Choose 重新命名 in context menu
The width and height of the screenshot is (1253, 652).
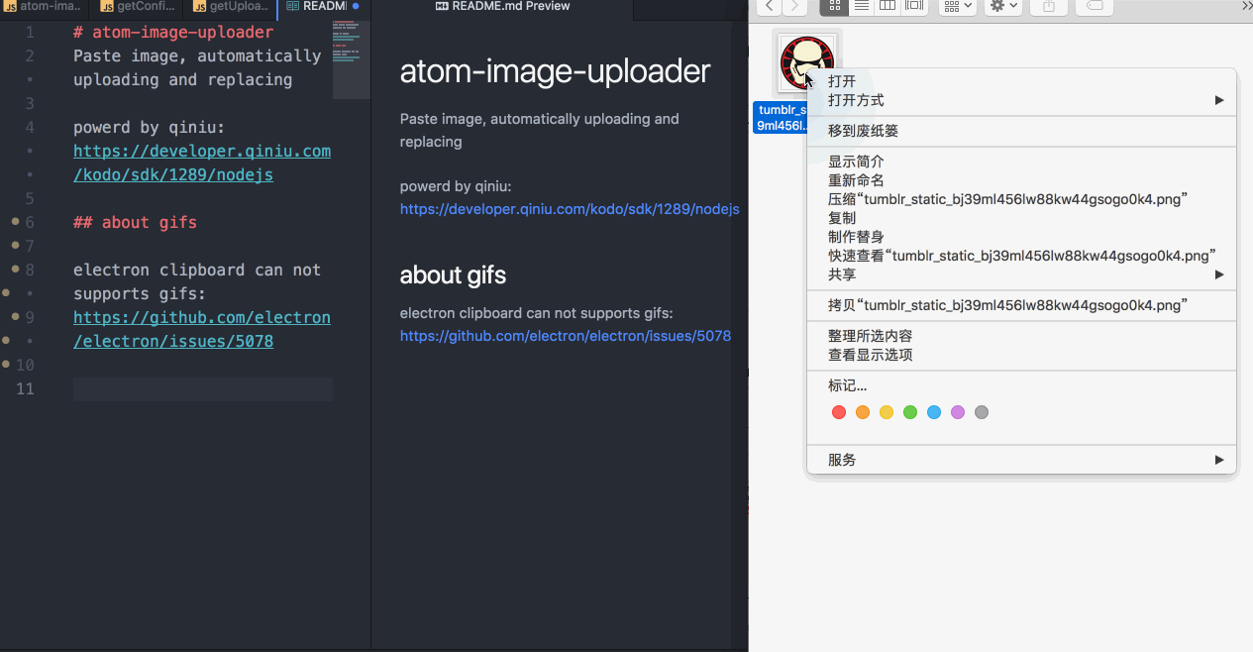pos(1022,180)
